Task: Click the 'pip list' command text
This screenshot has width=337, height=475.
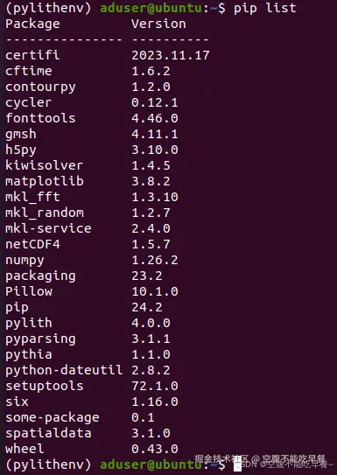Action: tap(265, 8)
